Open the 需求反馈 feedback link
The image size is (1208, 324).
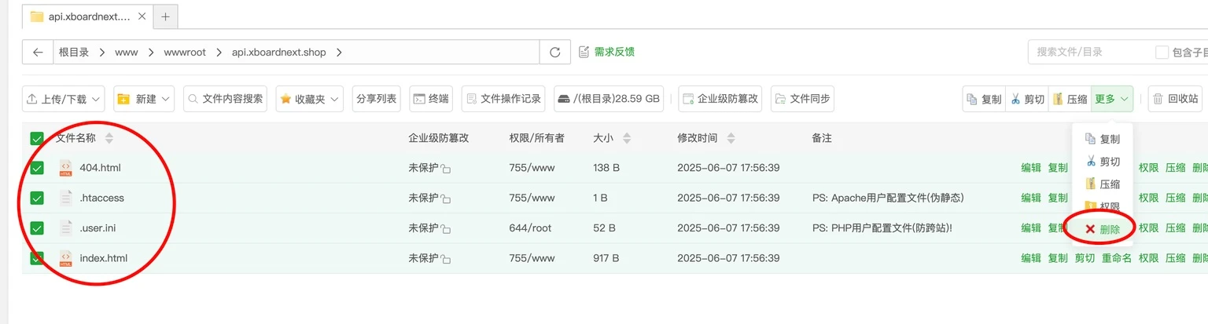606,52
